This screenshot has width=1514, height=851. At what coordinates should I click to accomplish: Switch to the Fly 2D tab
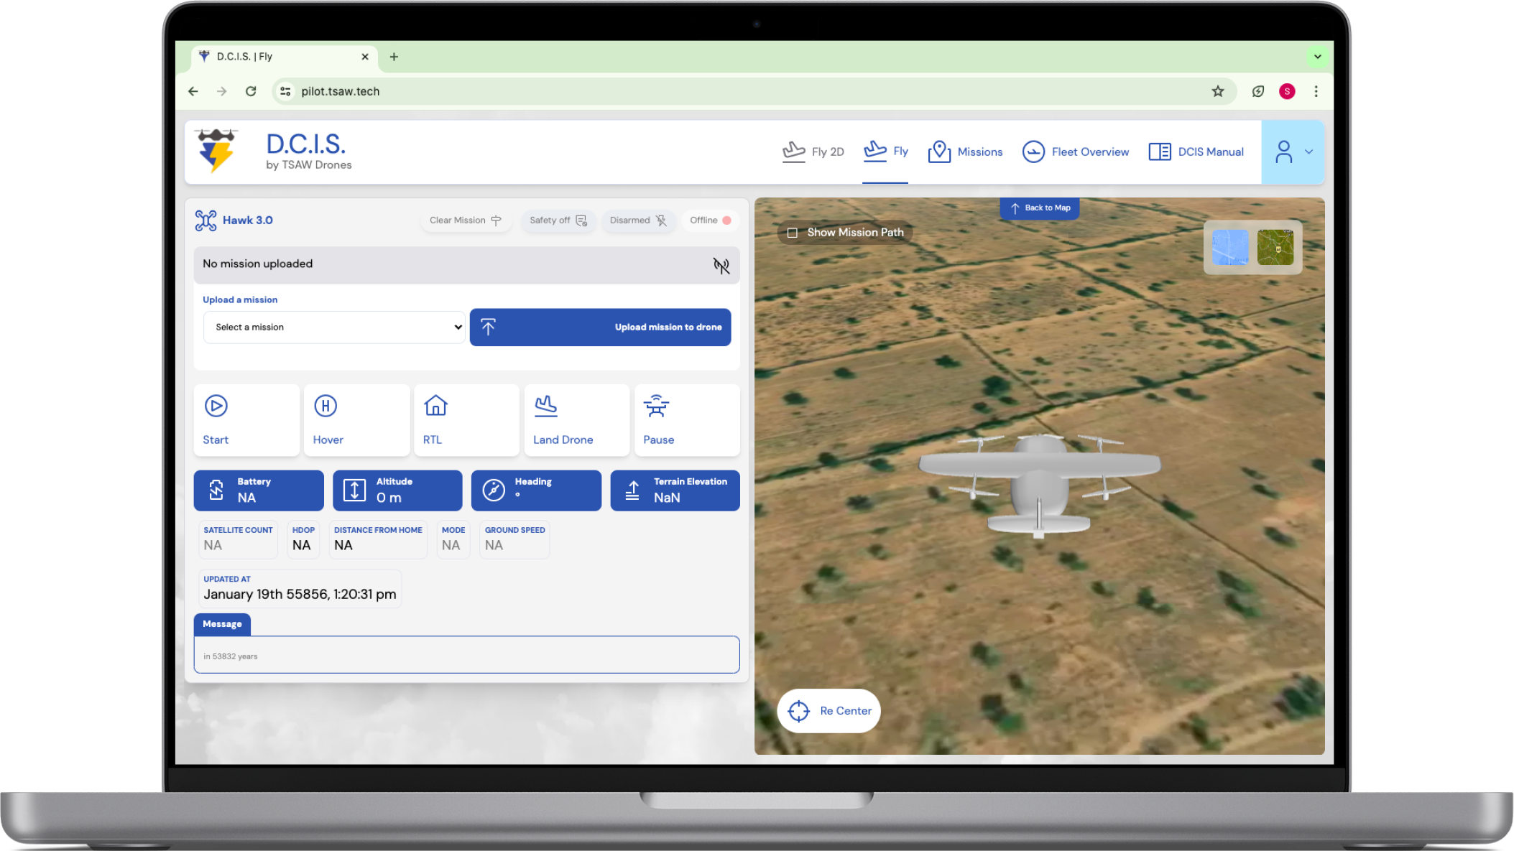pyautogui.click(x=813, y=152)
